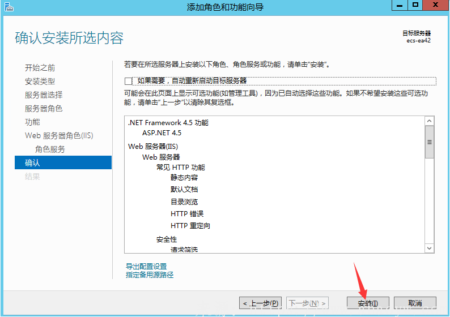Viewport: 450px width, 317px height.
Task: Click the wizard icon in title bar
Action: (8, 6)
